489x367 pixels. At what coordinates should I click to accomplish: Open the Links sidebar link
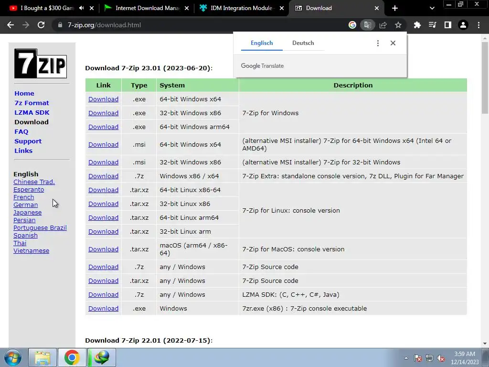pyautogui.click(x=23, y=151)
